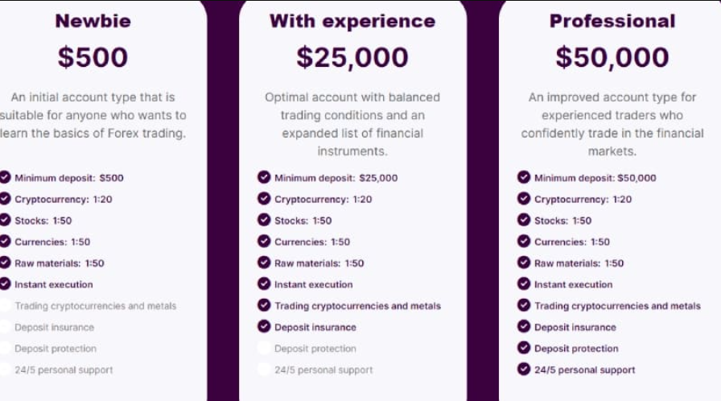
Task: Click the $50,000 price on Professional plan
Action: click(612, 57)
